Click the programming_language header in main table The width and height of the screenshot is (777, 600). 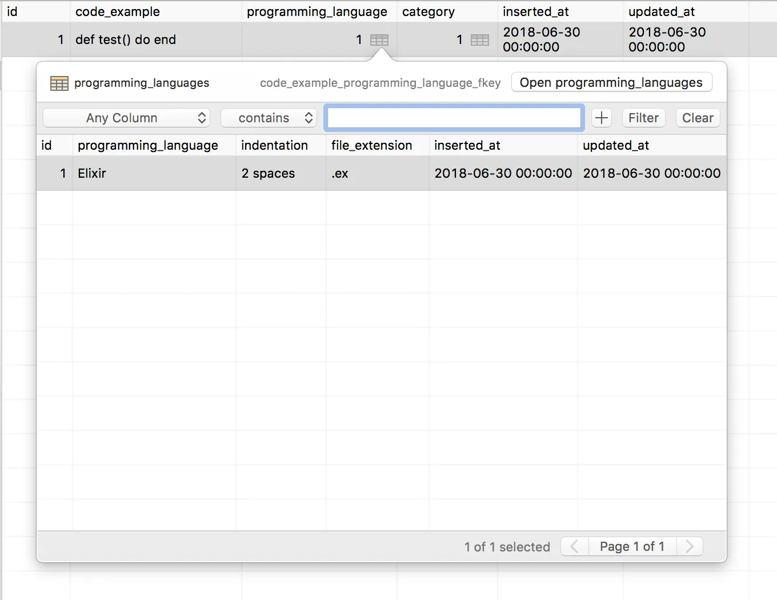[319, 11]
